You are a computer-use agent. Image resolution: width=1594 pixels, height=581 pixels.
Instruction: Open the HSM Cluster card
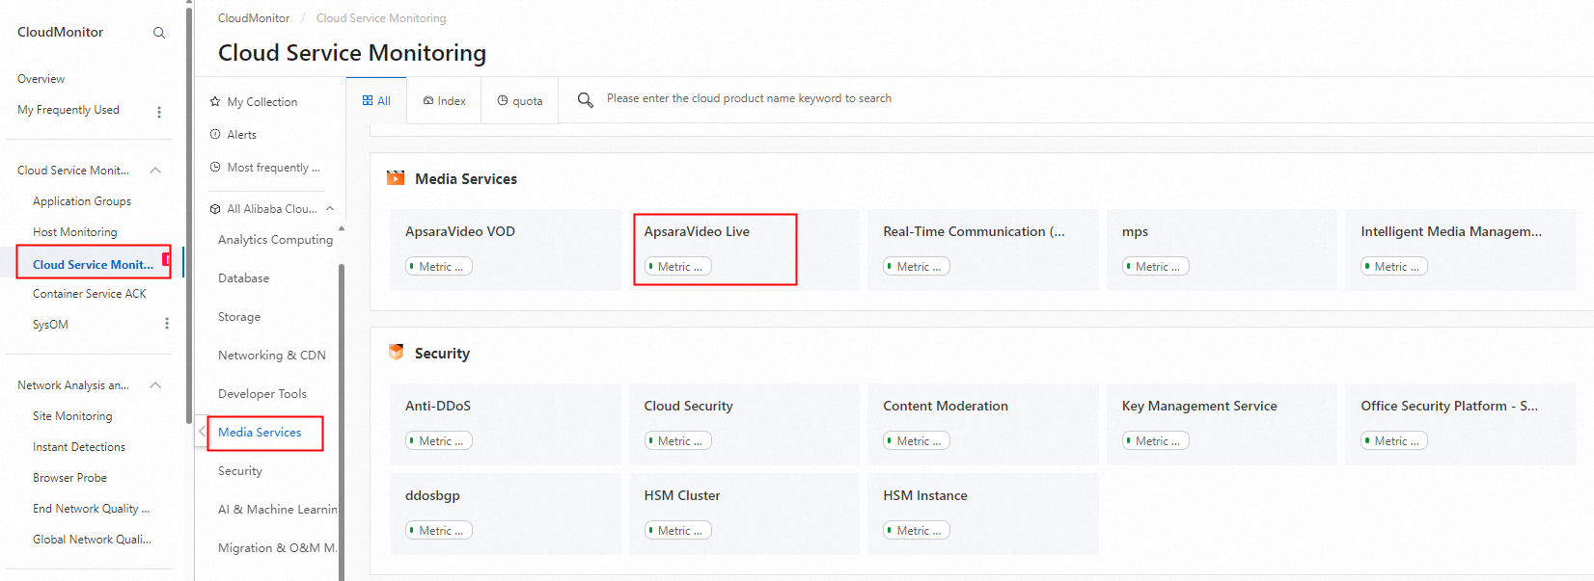pyautogui.click(x=744, y=514)
